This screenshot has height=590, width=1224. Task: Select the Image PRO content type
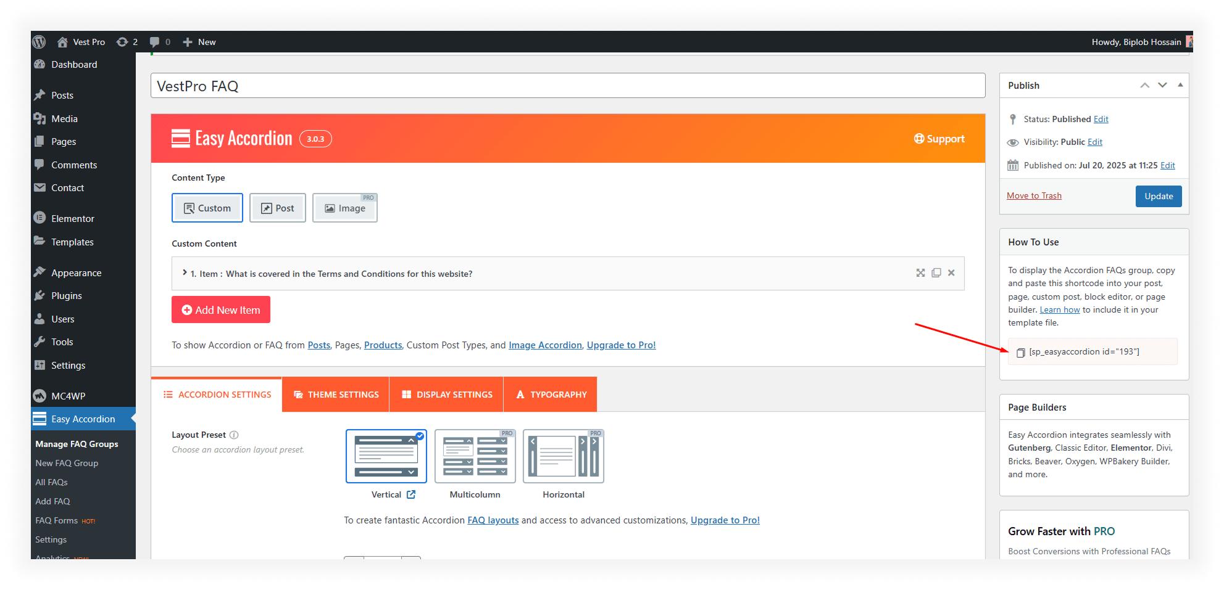click(344, 208)
